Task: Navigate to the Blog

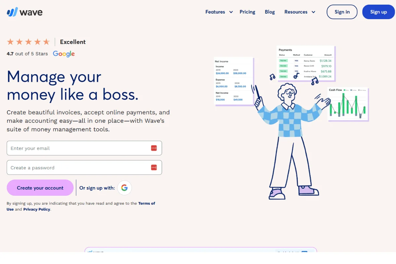Action: point(270,12)
